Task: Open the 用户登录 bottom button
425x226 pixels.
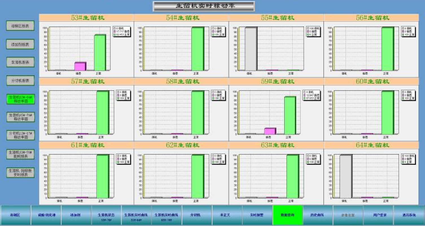Action: pyautogui.click(x=378, y=215)
